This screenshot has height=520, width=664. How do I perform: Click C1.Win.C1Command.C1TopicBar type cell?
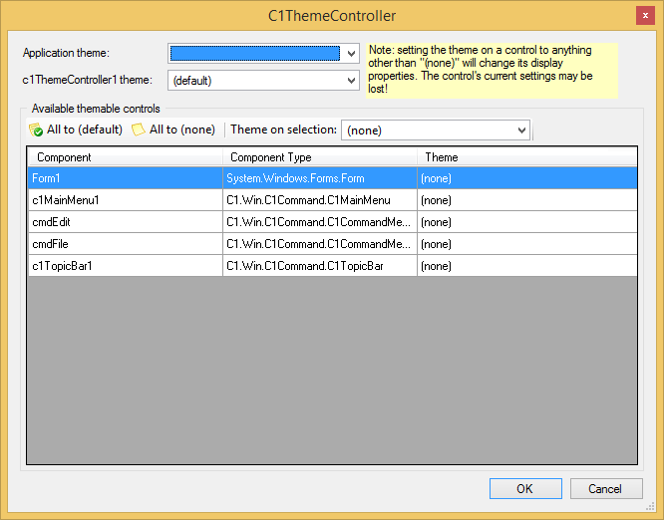click(x=319, y=266)
